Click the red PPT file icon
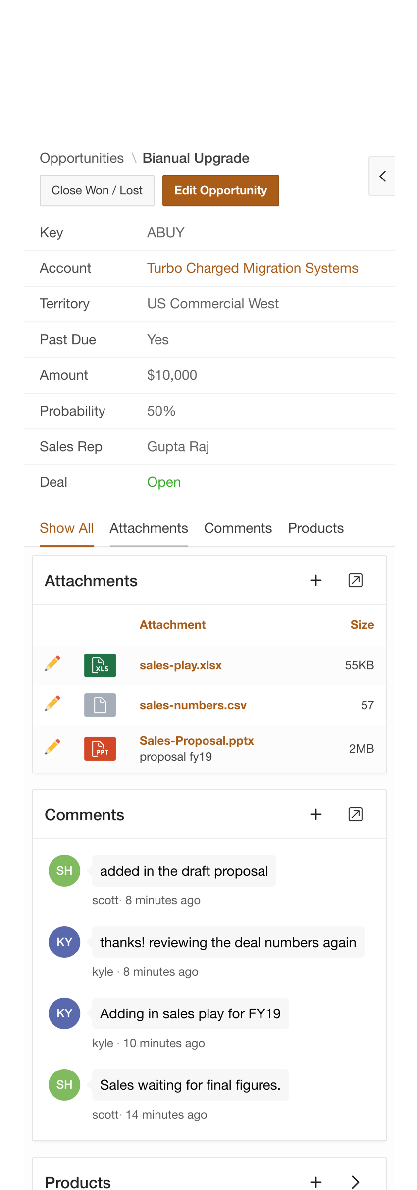Viewport: 417px width, 1190px height. point(100,748)
